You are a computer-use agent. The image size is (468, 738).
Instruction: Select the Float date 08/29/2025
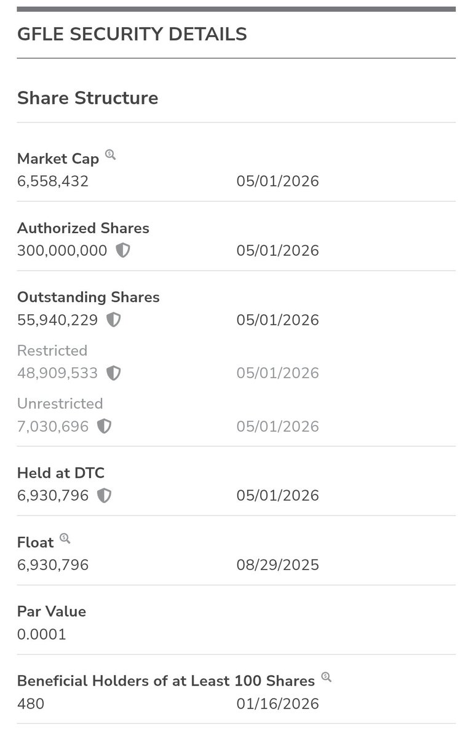click(278, 565)
